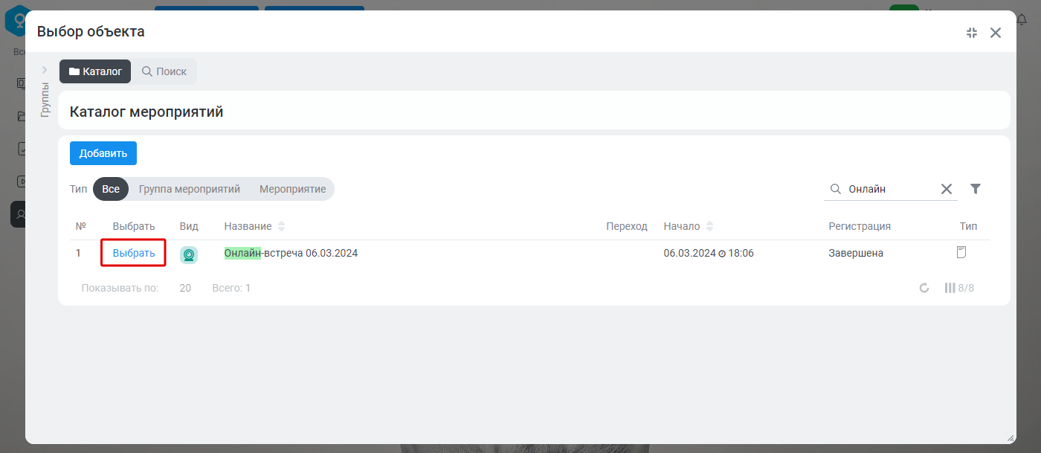Close the Выбор объекта dialog
1041x453 pixels.
click(996, 33)
